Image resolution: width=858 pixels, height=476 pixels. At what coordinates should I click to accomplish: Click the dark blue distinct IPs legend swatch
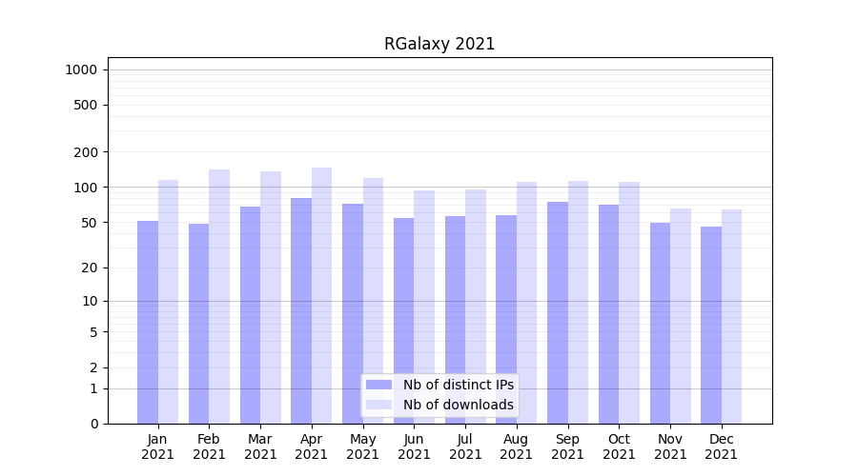(378, 385)
